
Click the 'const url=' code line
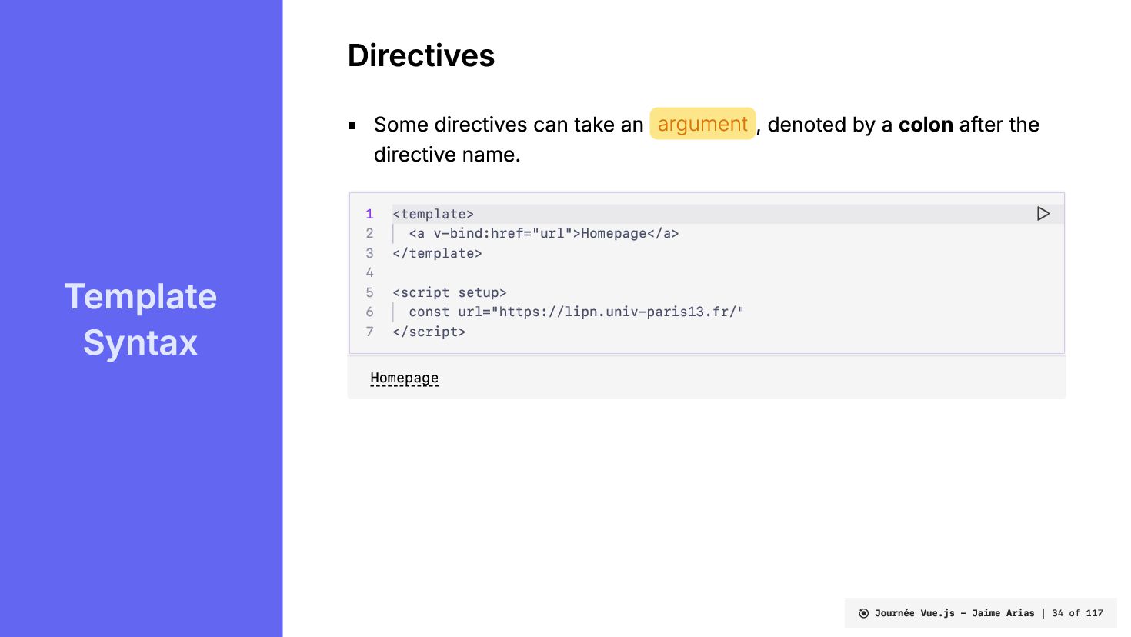pyautogui.click(x=576, y=312)
